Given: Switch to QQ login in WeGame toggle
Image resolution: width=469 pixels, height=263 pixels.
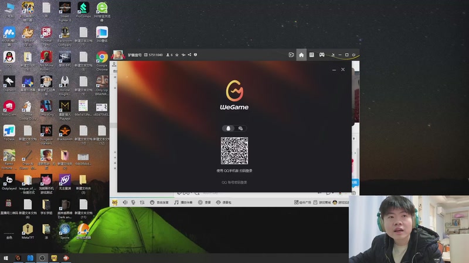Looking at the screenshot, I should [x=228, y=128].
